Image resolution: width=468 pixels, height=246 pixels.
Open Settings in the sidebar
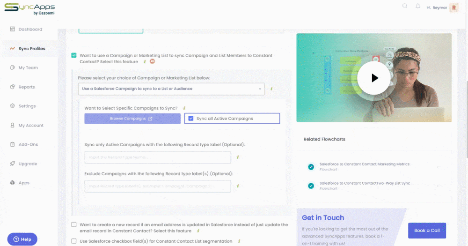click(27, 106)
